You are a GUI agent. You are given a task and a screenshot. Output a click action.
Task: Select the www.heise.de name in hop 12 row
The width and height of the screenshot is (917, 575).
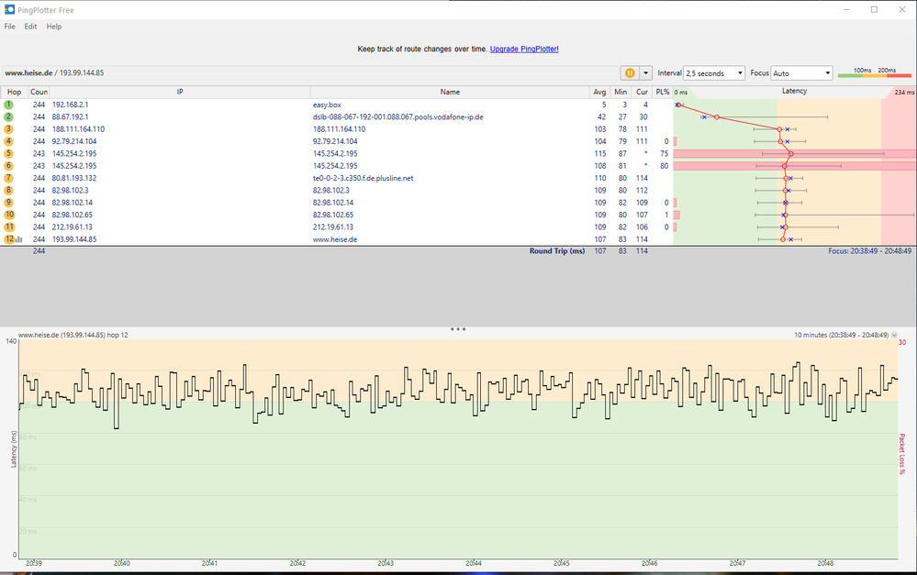coord(334,239)
